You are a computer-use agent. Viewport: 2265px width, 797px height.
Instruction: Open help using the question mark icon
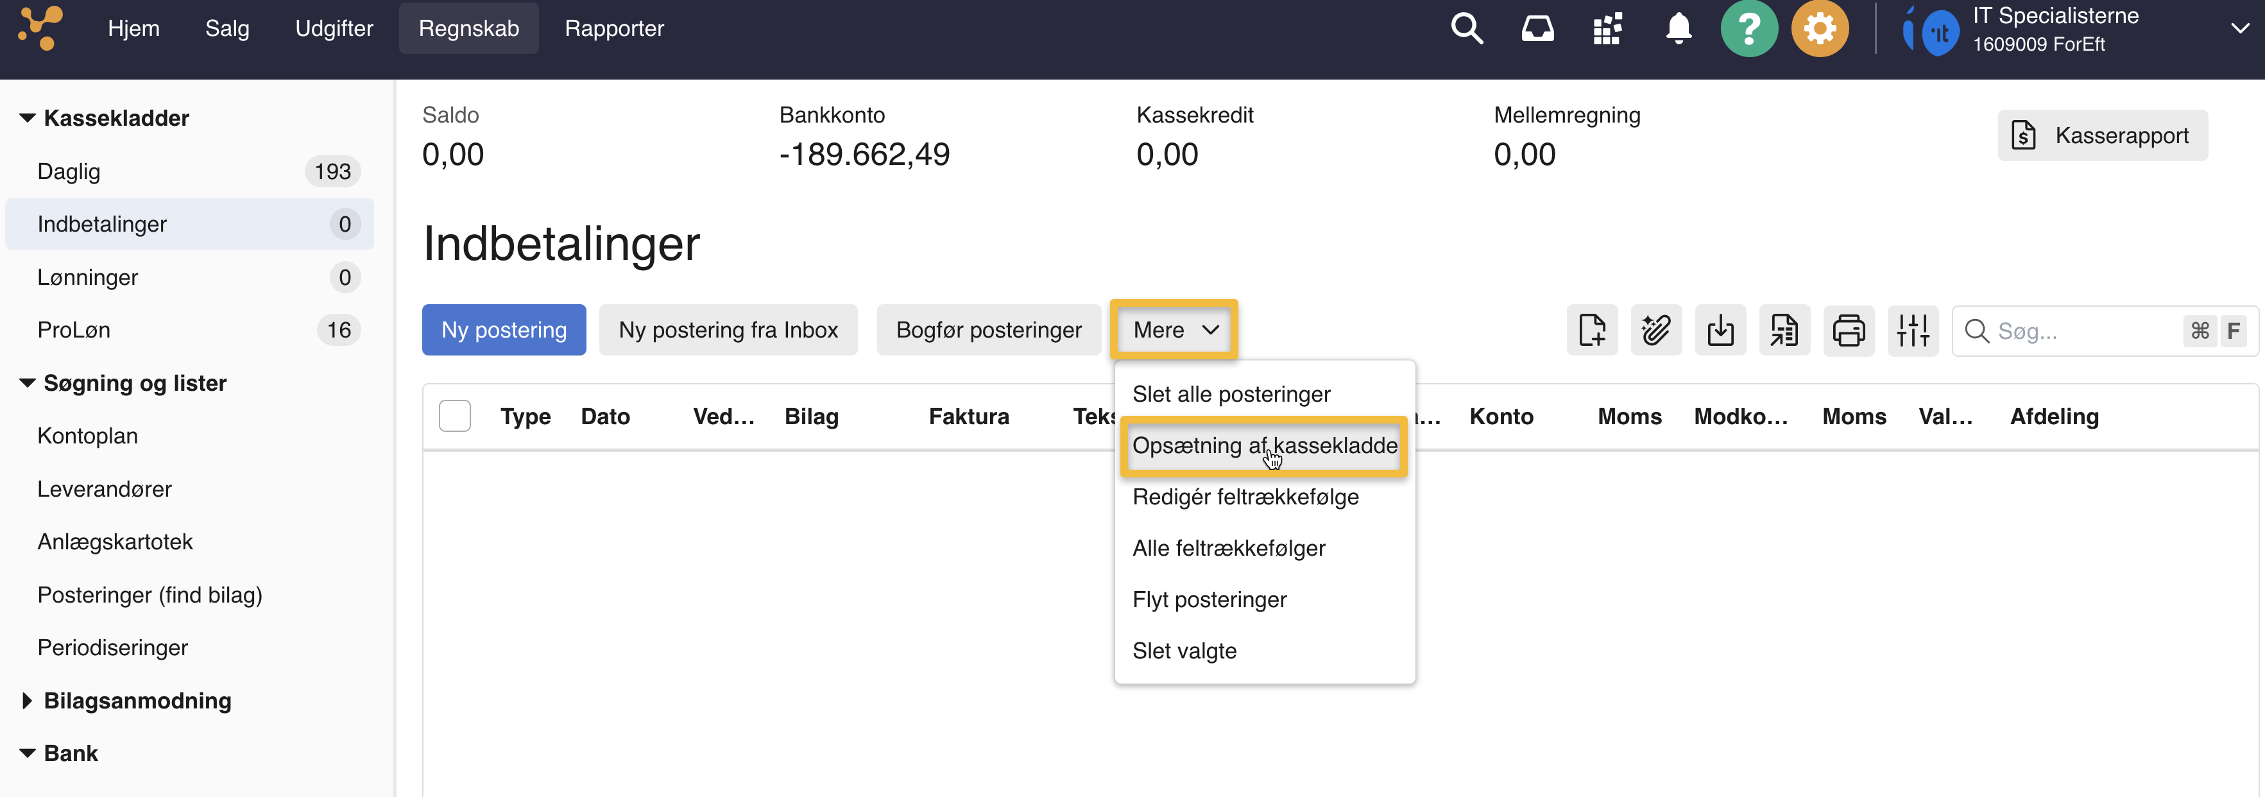[1749, 28]
